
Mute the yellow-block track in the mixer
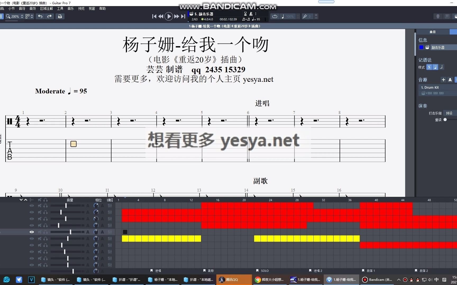40,239
